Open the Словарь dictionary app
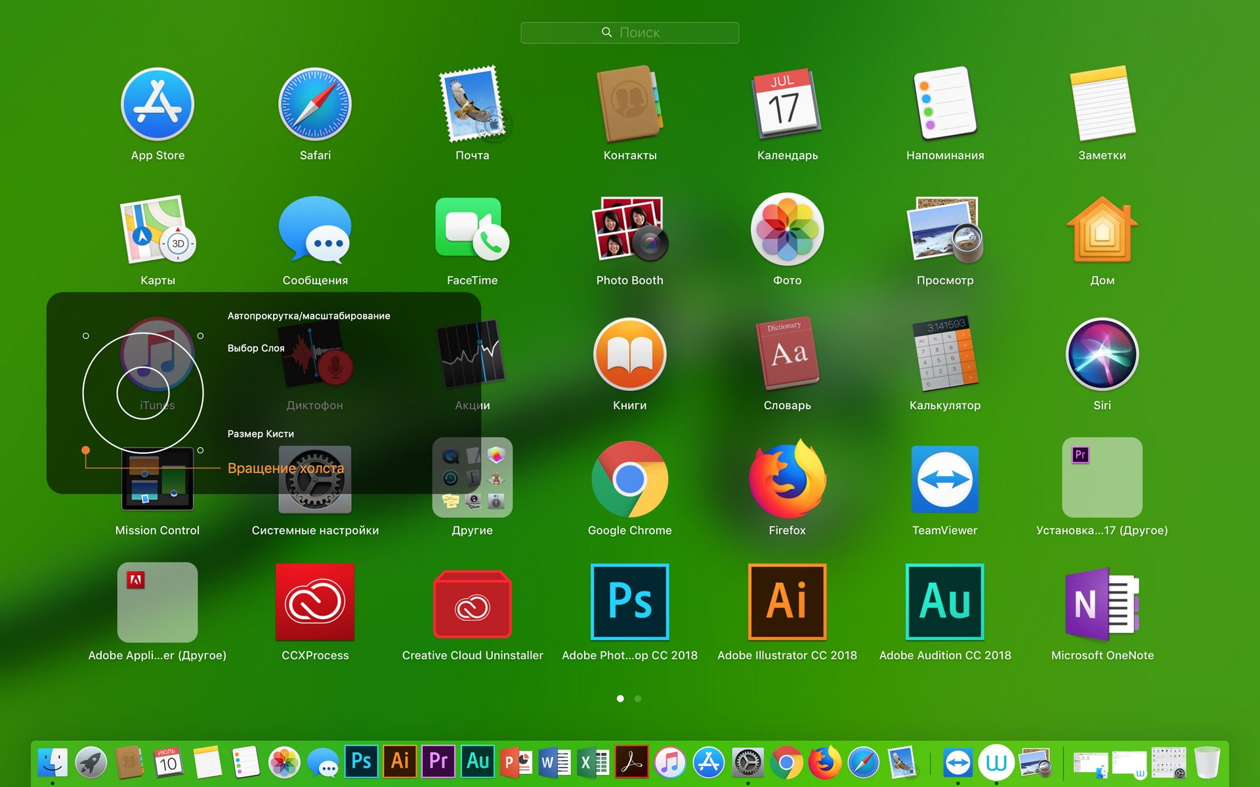1260x787 pixels. [x=787, y=355]
